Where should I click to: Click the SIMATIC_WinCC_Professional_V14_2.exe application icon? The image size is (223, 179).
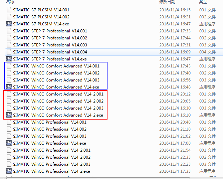click(x=9, y=171)
